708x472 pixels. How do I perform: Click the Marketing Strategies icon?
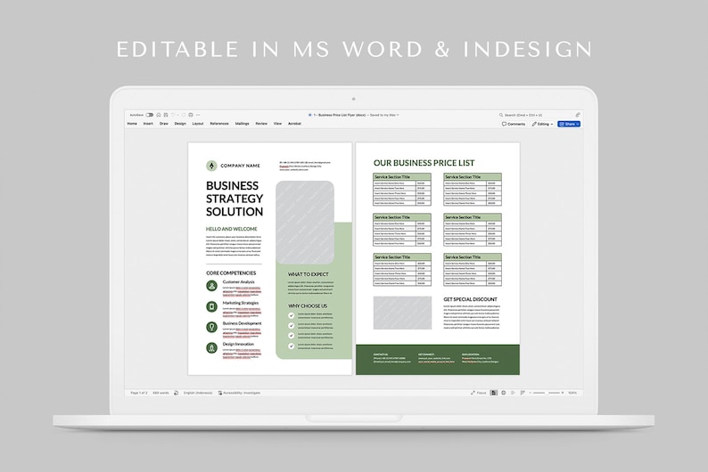211,306
